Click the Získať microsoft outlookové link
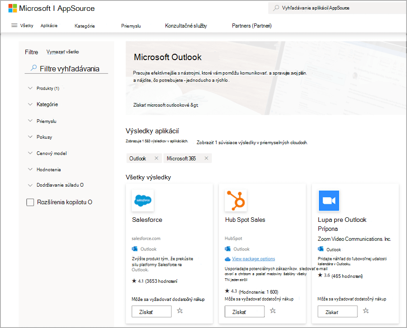 pyautogui.click(x=166, y=105)
